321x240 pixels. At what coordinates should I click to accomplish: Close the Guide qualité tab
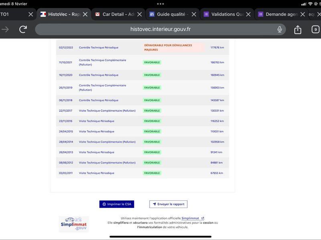coord(194,14)
